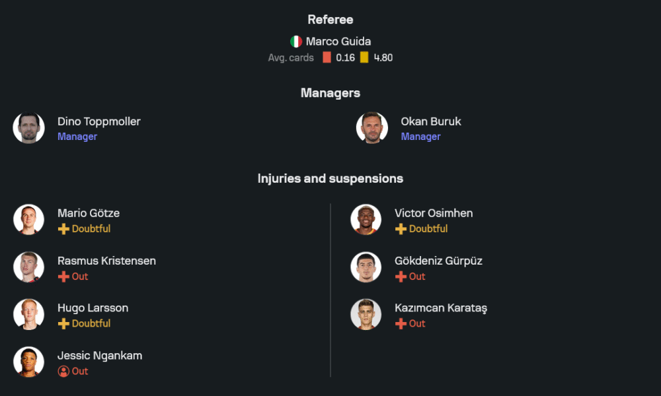Open Okan Buruk name link
The width and height of the screenshot is (661, 396).
[430, 121]
